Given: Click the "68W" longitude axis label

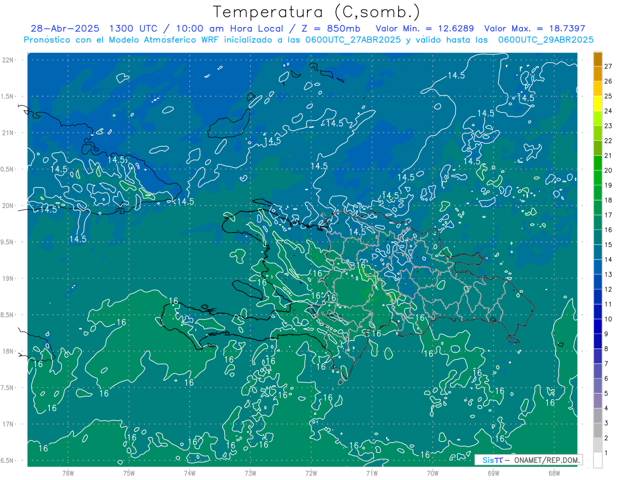Looking at the screenshot, I should pyautogui.click(x=554, y=473).
